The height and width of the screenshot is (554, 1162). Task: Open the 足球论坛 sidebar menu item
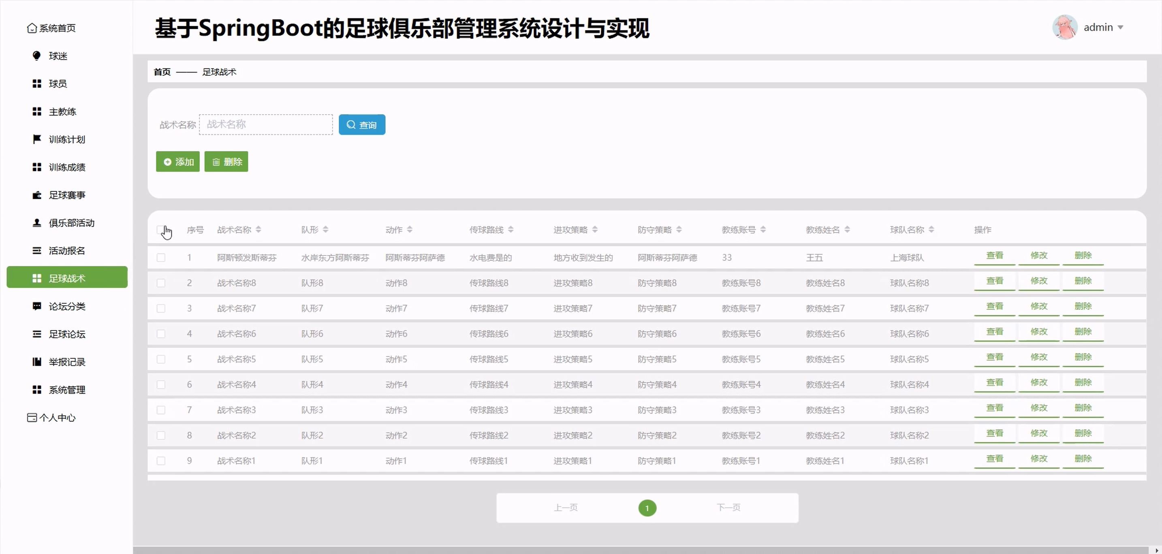(67, 334)
